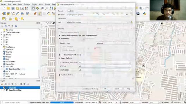The width and height of the screenshot is (186, 104).
Task: Click the Add Point Feature icon
Action: click(49, 14)
